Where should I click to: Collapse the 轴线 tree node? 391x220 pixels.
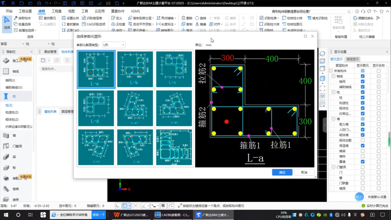334,76
